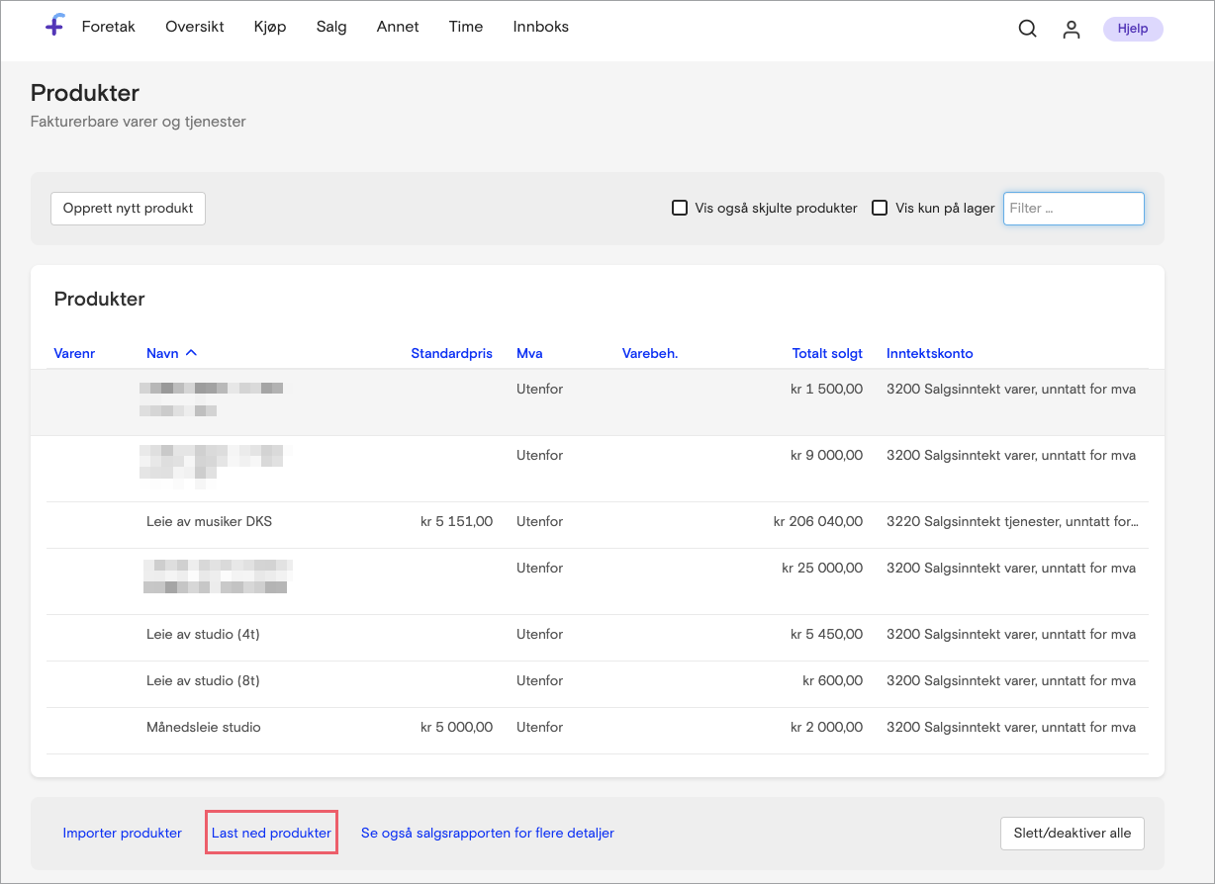The height and width of the screenshot is (884, 1215).
Task: Click the kr 9 000,00 total sold value
Action: click(826, 455)
